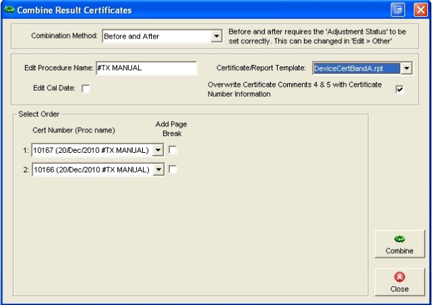Click the green Combine icon
Viewport: 432px width, 305px height.
tap(399, 239)
